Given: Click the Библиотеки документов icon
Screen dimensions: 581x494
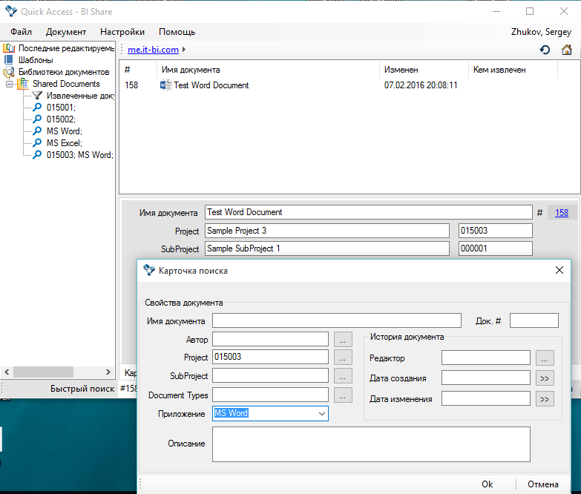Looking at the screenshot, I should click(x=8, y=72).
